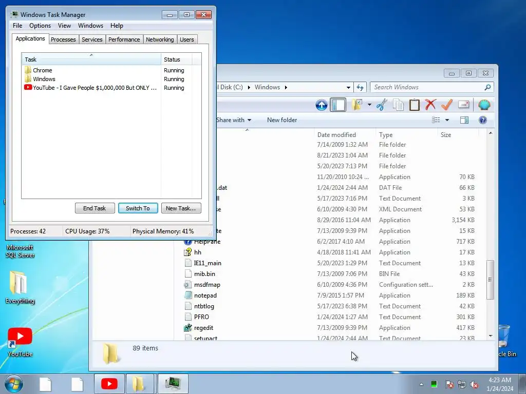
Task: Click the New folder button
Action: point(282,120)
